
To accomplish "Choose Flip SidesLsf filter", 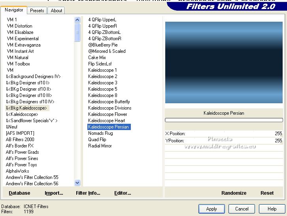I will coord(100,64).
